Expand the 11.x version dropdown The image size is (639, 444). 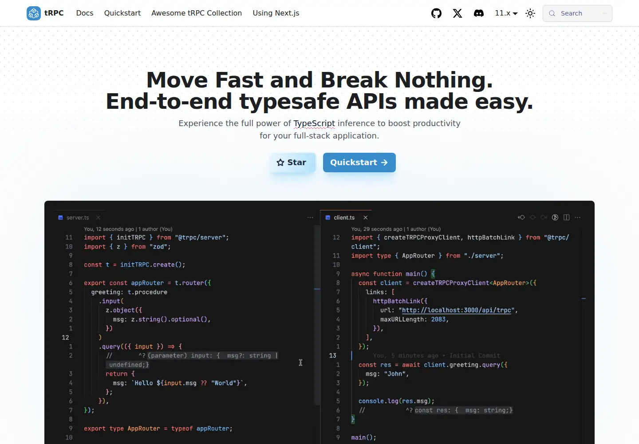pyautogui.click(x=506, y=13)
